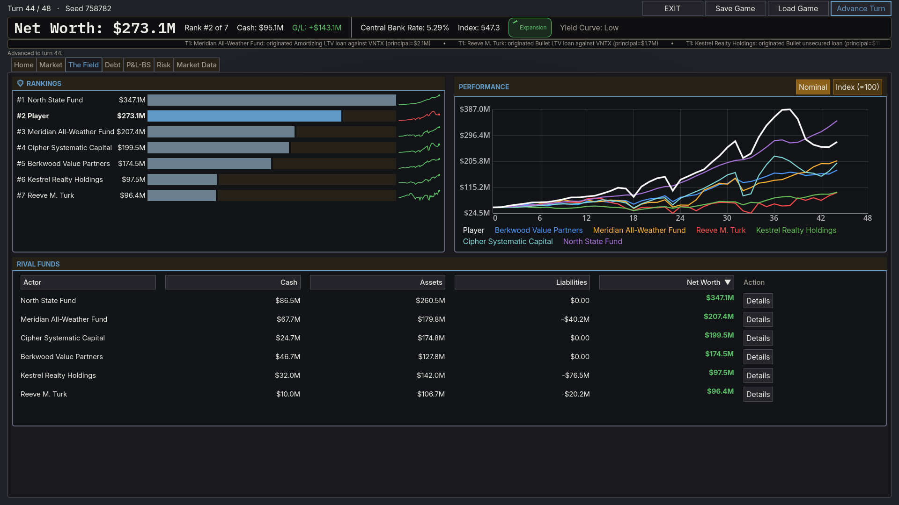
Task: Click the EXIT button
Action: (672, 8)
